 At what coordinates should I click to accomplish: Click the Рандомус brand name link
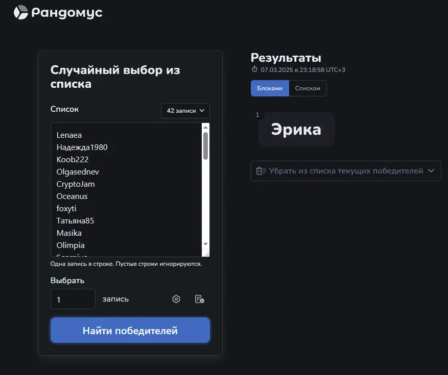point(67,13)
